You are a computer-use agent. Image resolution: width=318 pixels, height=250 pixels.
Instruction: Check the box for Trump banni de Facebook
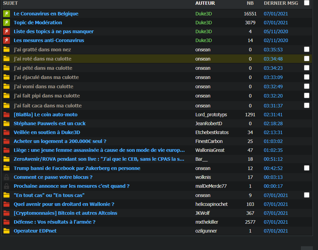307,168
